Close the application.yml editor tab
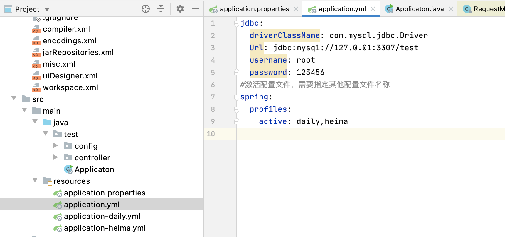 [x=373, y=9]
